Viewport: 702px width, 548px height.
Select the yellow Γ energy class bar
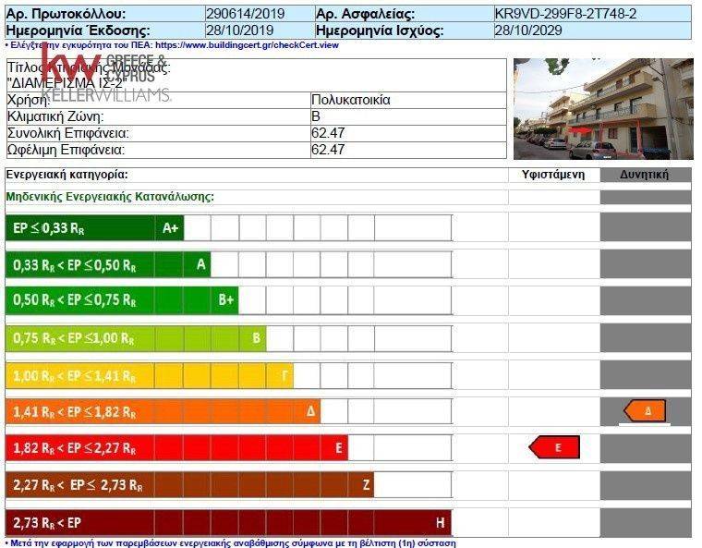click(150, 375)
